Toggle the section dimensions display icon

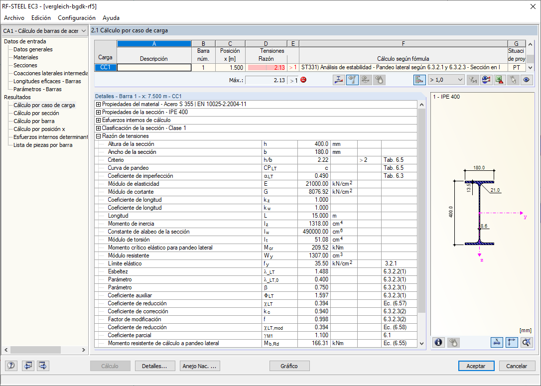497,343
